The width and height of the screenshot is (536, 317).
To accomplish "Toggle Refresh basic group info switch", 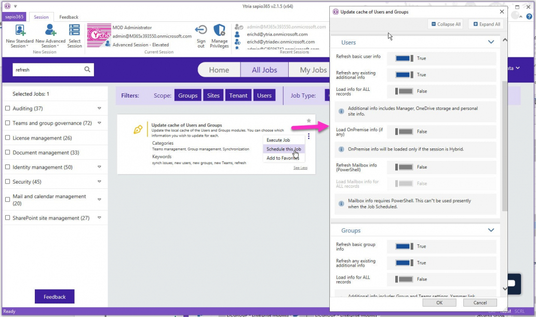I will pos(404,246).
